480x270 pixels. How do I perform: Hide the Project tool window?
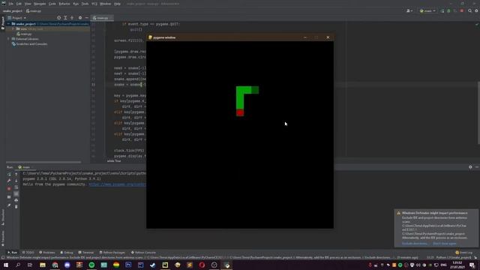point(87,18)
